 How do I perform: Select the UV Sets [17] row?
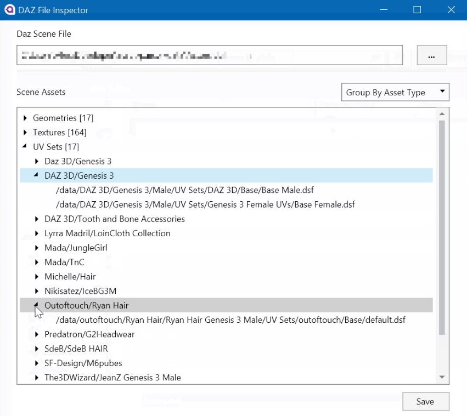click(x=56, y=147)
